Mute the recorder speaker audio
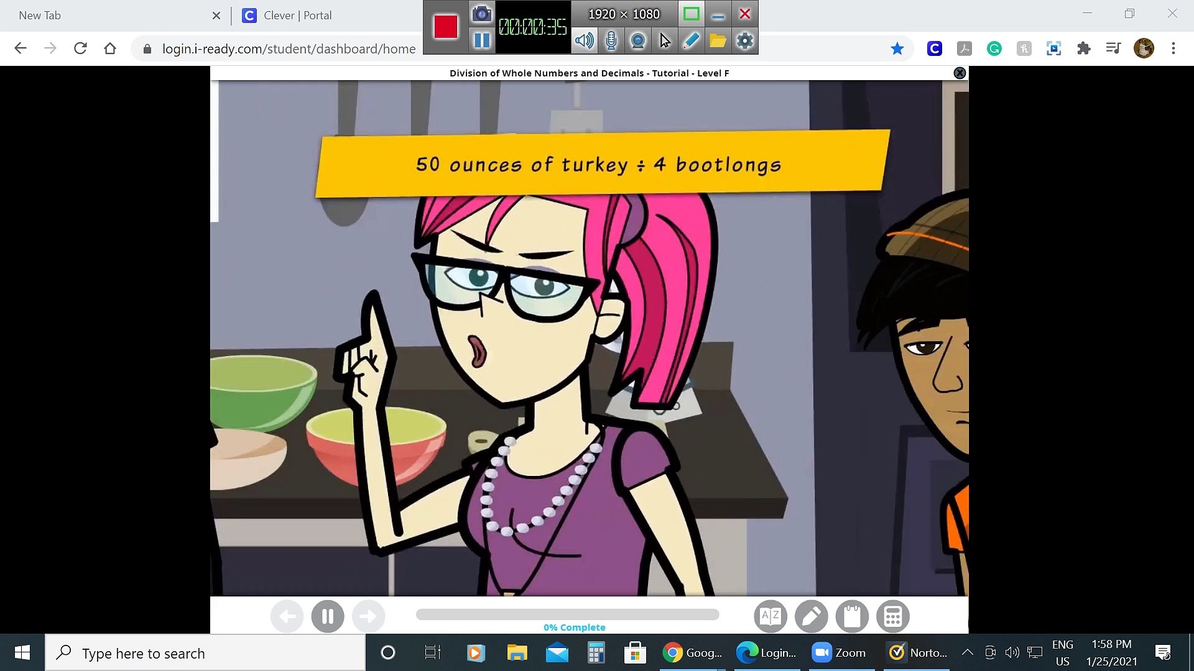 pyautogui.click(x=584, y=41)
